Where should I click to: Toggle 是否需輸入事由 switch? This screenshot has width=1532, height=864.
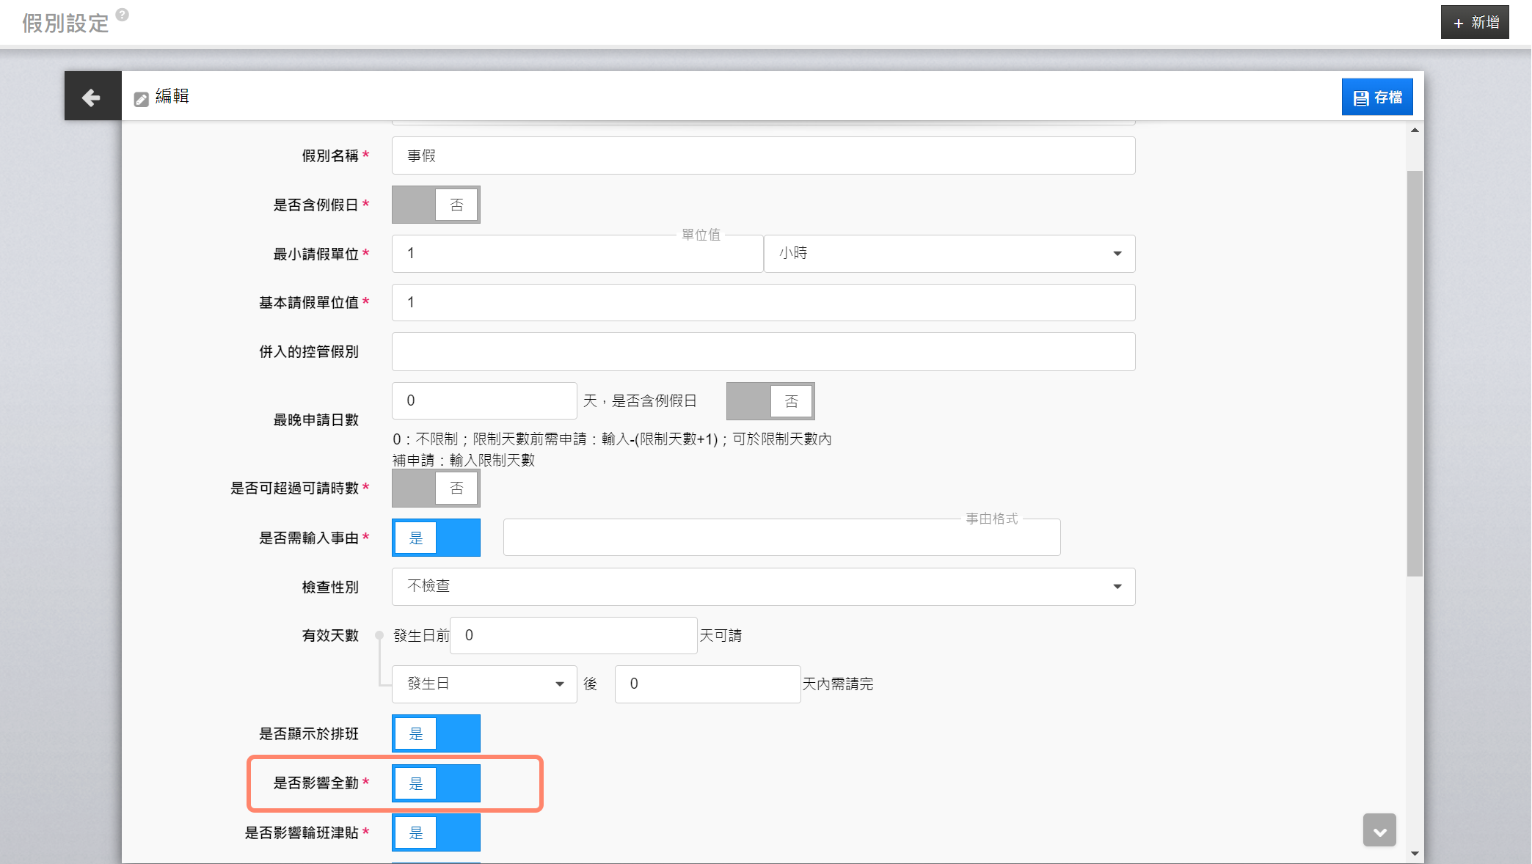point(436,538)
